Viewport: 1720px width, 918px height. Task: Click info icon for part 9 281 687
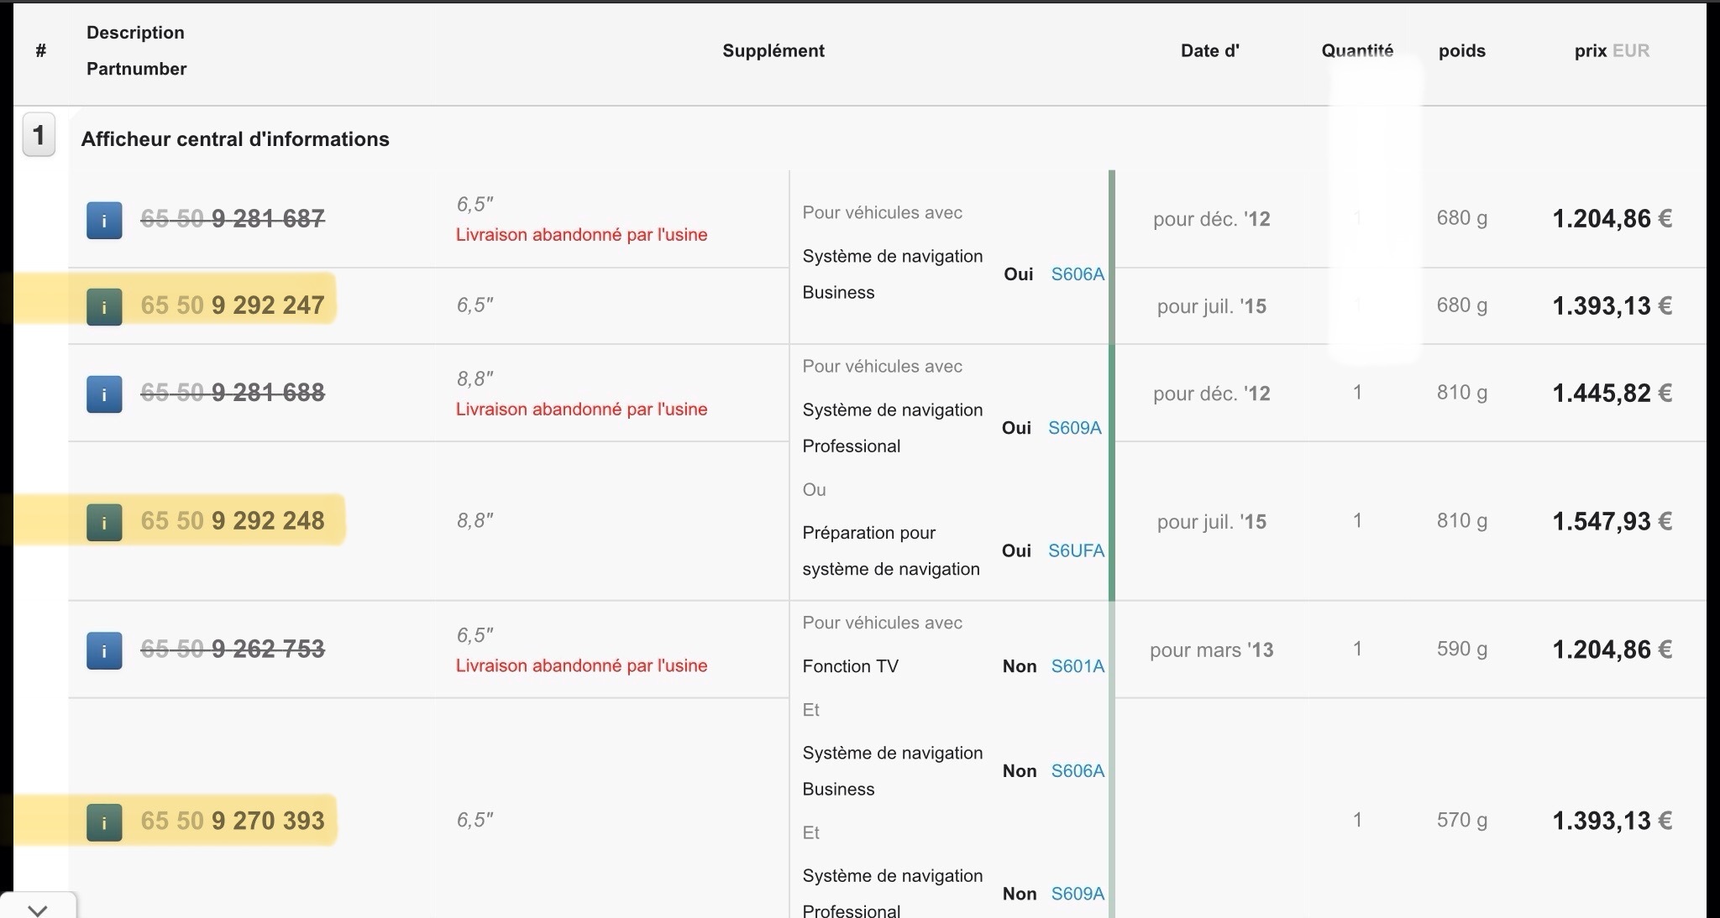click(104, 221)
